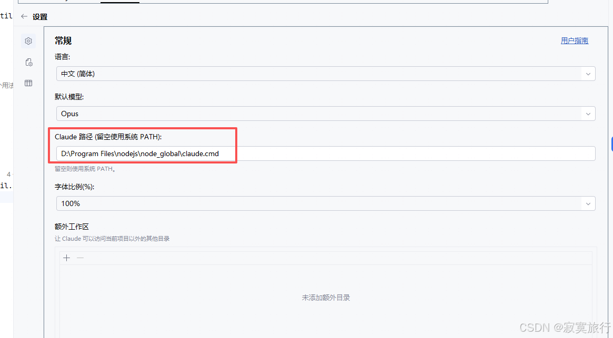Click the 设置 title text

[40, 17]
